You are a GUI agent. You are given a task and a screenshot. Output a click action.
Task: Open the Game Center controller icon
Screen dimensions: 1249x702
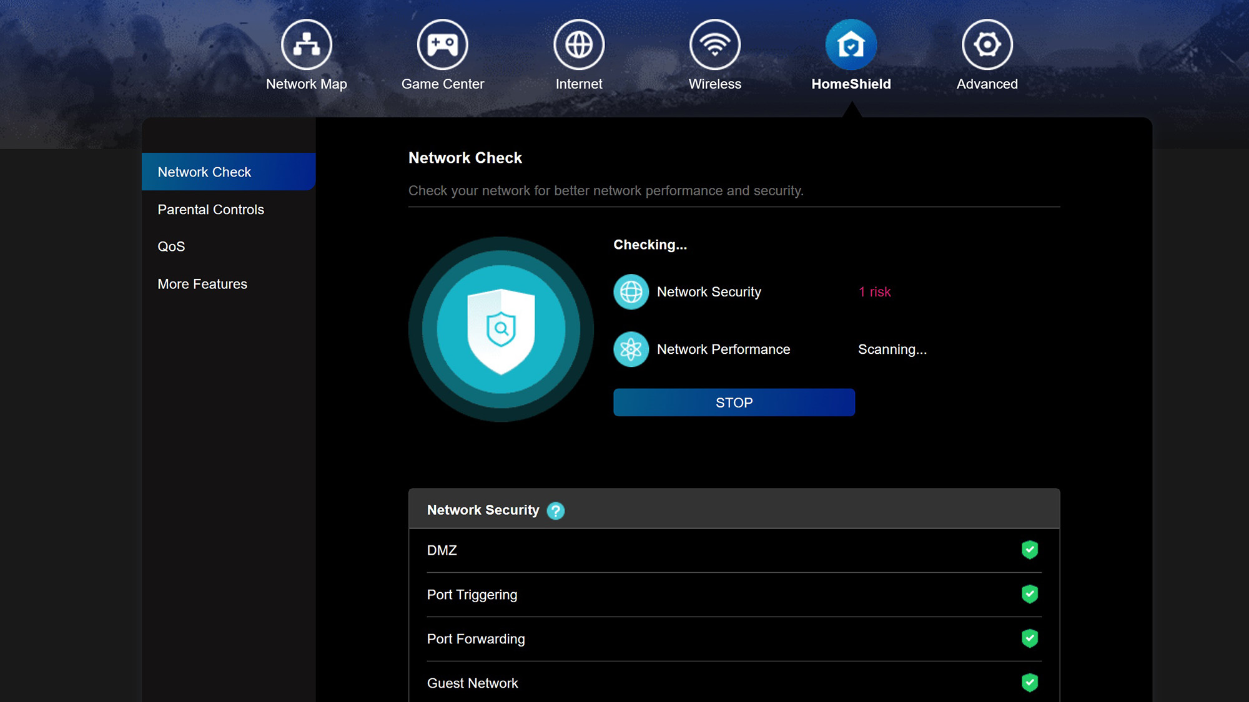(x=442, y=45)
